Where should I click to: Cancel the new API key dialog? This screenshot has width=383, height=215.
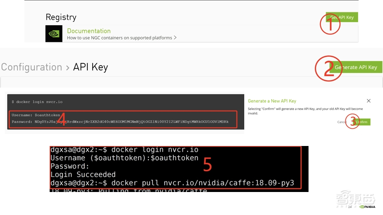(x=341, y=122)
